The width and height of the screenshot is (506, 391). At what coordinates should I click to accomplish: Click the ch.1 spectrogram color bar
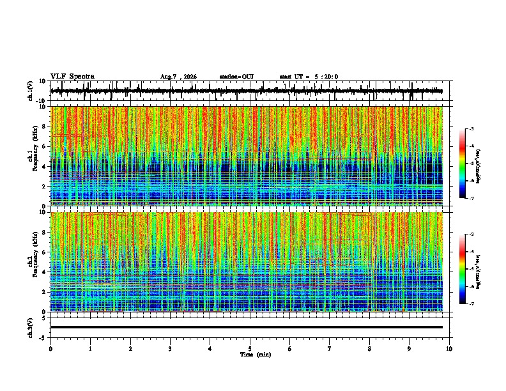[x=463, y=164]
